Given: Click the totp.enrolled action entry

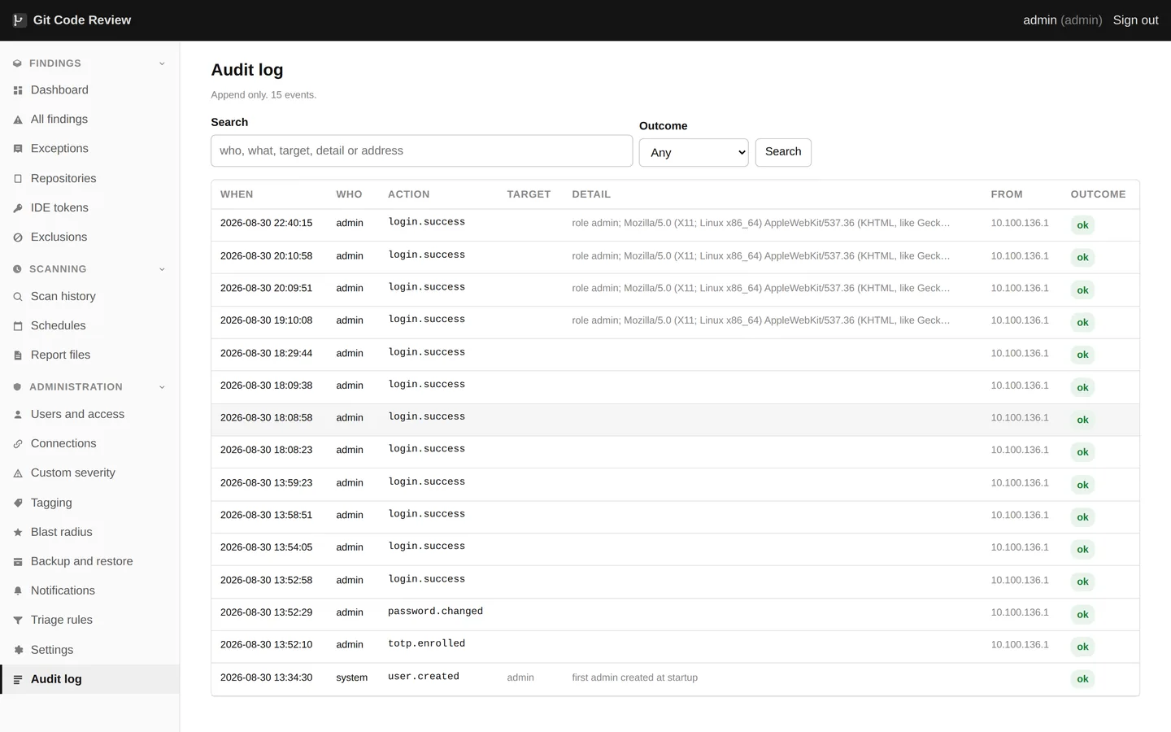Looking at the screenshot, I should (x=426, y=644).
